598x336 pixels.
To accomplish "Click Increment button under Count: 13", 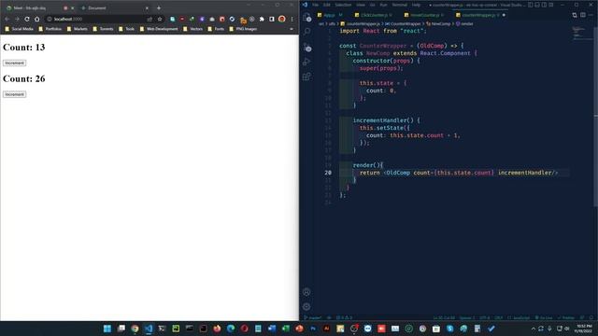I will 15,63.
